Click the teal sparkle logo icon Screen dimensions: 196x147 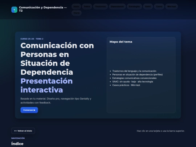[x=14, y=10]
